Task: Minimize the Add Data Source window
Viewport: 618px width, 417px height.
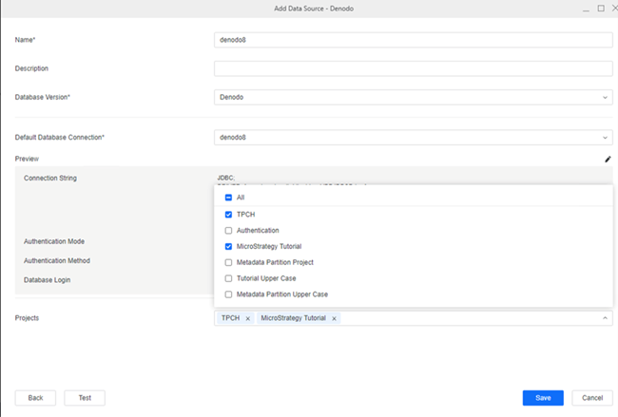Action: point(585,8)
